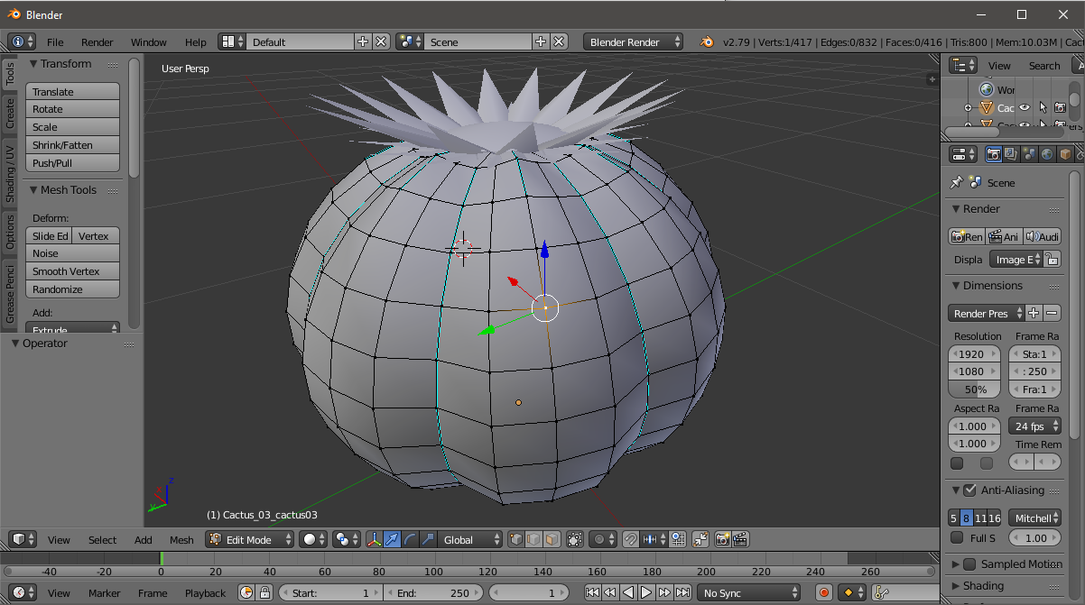This screenshot has height=605, width=1085.
Task: Toggle snap during transform magnet
Action: click(x=631, y=539)
